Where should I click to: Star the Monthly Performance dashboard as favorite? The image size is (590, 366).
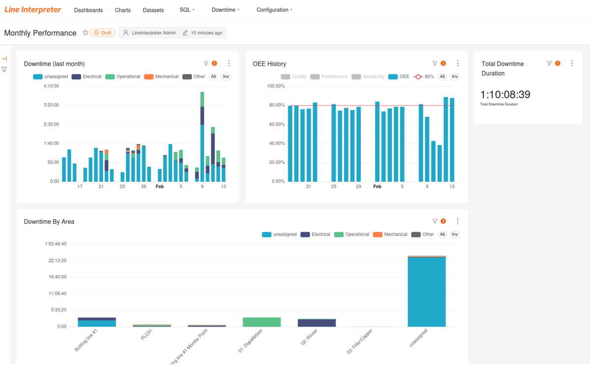click(x=86, y=33)
